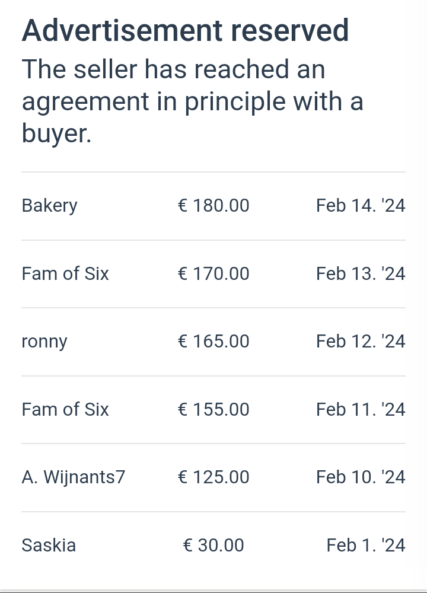Open bidder Saskia's name
This screenshot has height=593, width=427.
click(x=49, y=546)
